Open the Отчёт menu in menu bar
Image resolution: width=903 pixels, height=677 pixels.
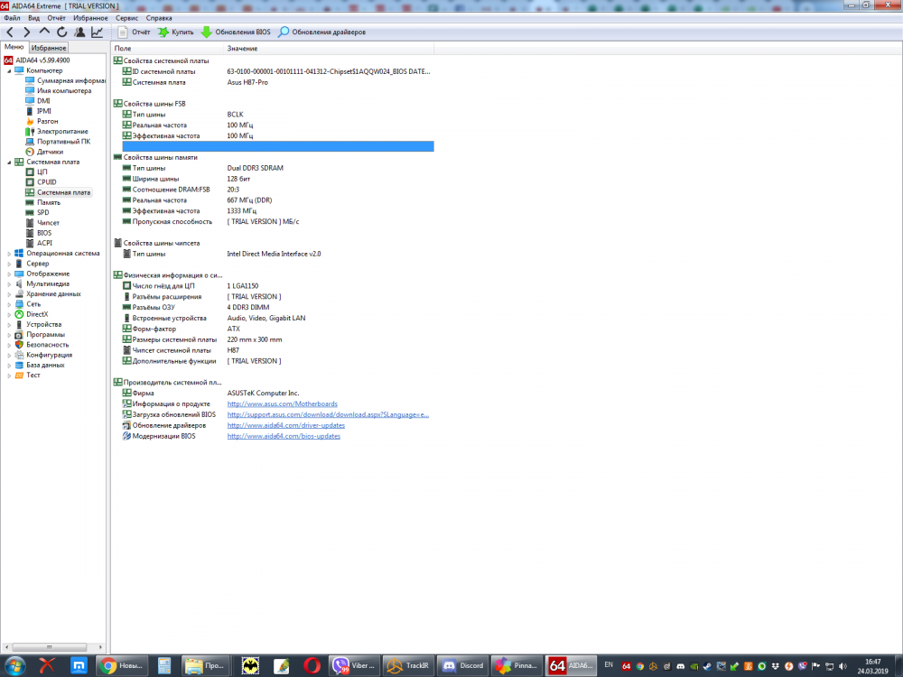tap(56, 18)
